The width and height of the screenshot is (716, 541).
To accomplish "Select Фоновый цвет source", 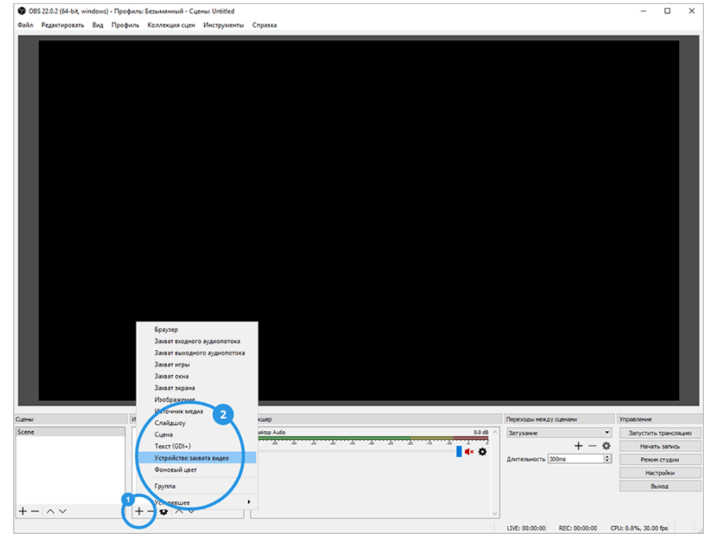I will click(196, 470).
